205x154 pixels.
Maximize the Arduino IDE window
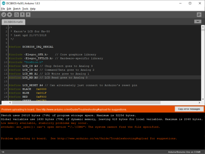click(x=190, y=3)
